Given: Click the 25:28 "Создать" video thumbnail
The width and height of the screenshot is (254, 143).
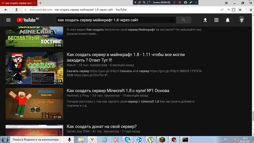Looking at the screenshot, I should pyautogui.click(x=35, y=68).
